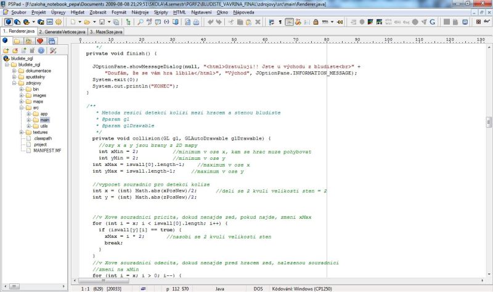Save the file with the floppy disk icon
Screen dimensions: 493x292
tap(102, 22)
